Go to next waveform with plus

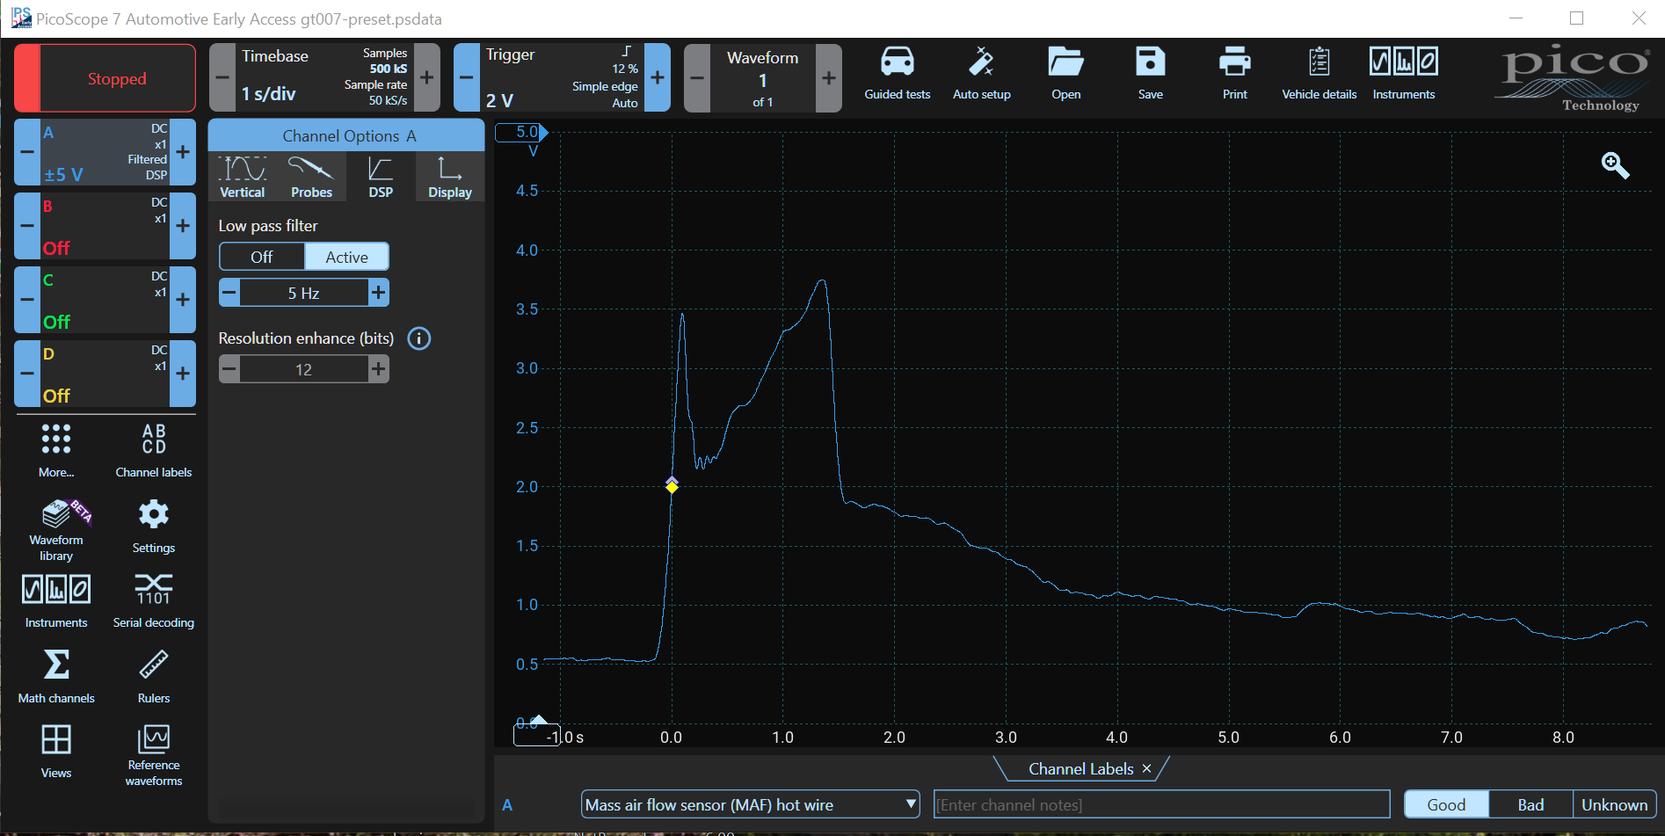(828, 78)
